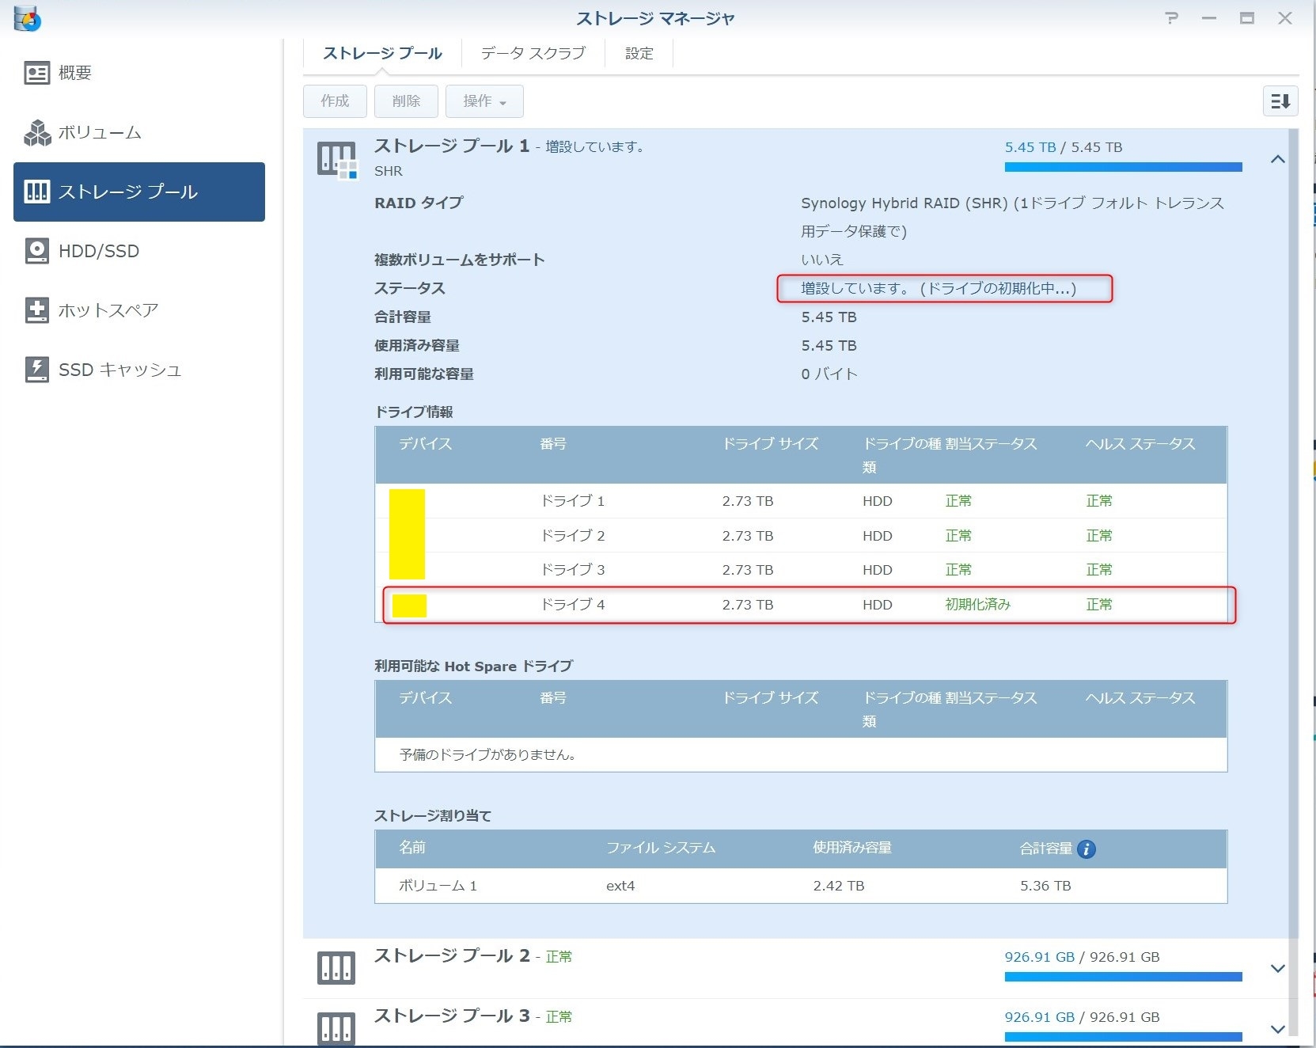
Task: Switch to the 設定 tab
Action: point(639,53)
